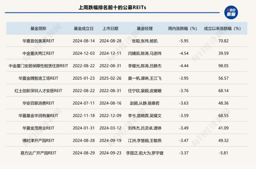Select the weekly change value -3.37
This screenshot has height=169, width=256.
184,153
